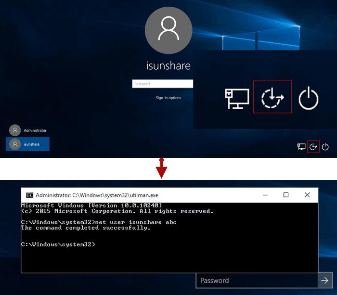
Task: Click the enlarged power icon
Action: pos(309,98)
